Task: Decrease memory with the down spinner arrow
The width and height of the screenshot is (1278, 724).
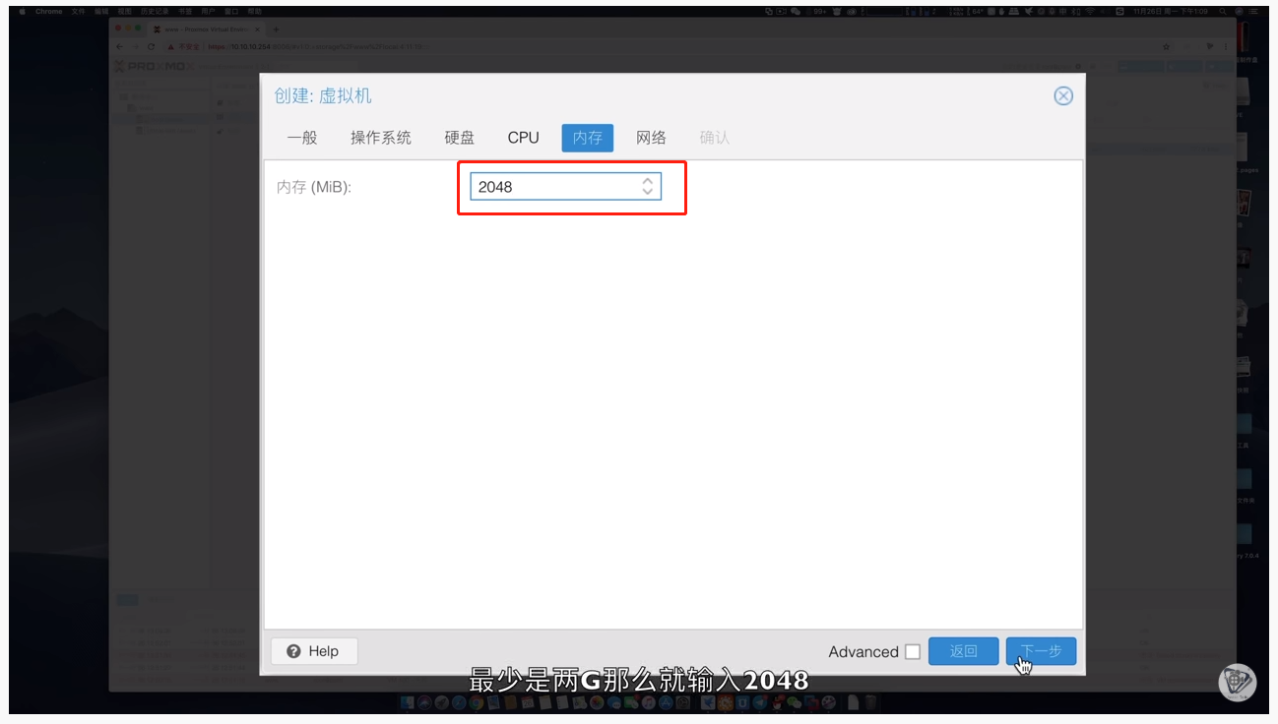Action: pyautogui.click(x=647, y=192)
